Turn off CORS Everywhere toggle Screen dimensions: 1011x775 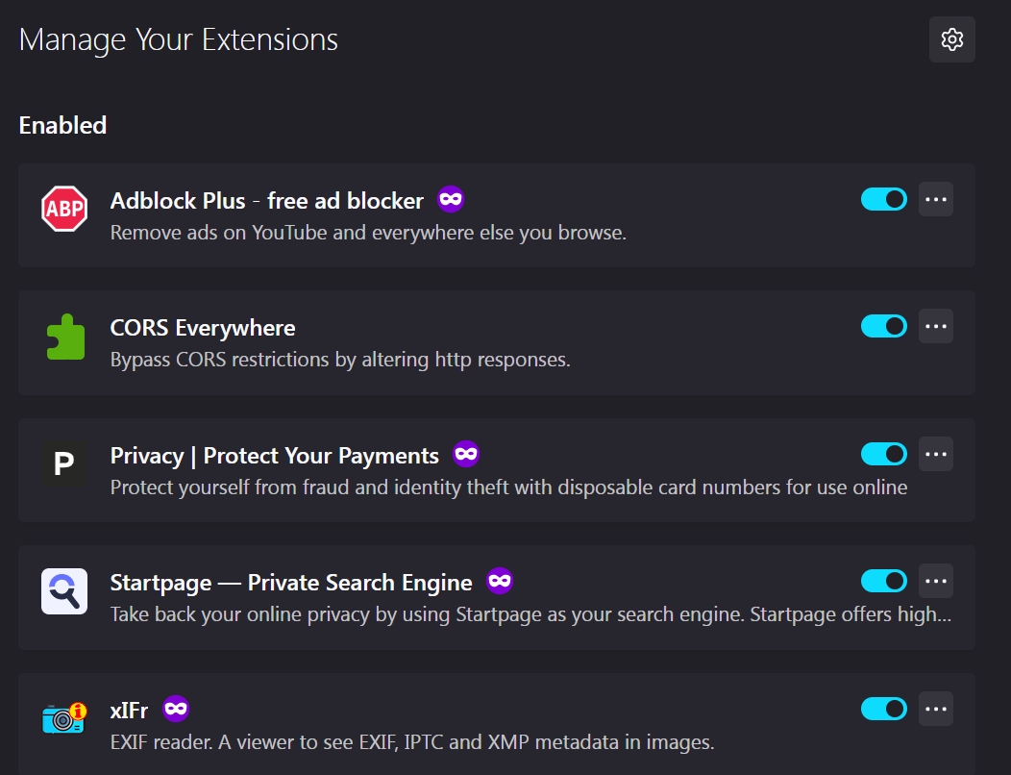(x=884, y=327)
